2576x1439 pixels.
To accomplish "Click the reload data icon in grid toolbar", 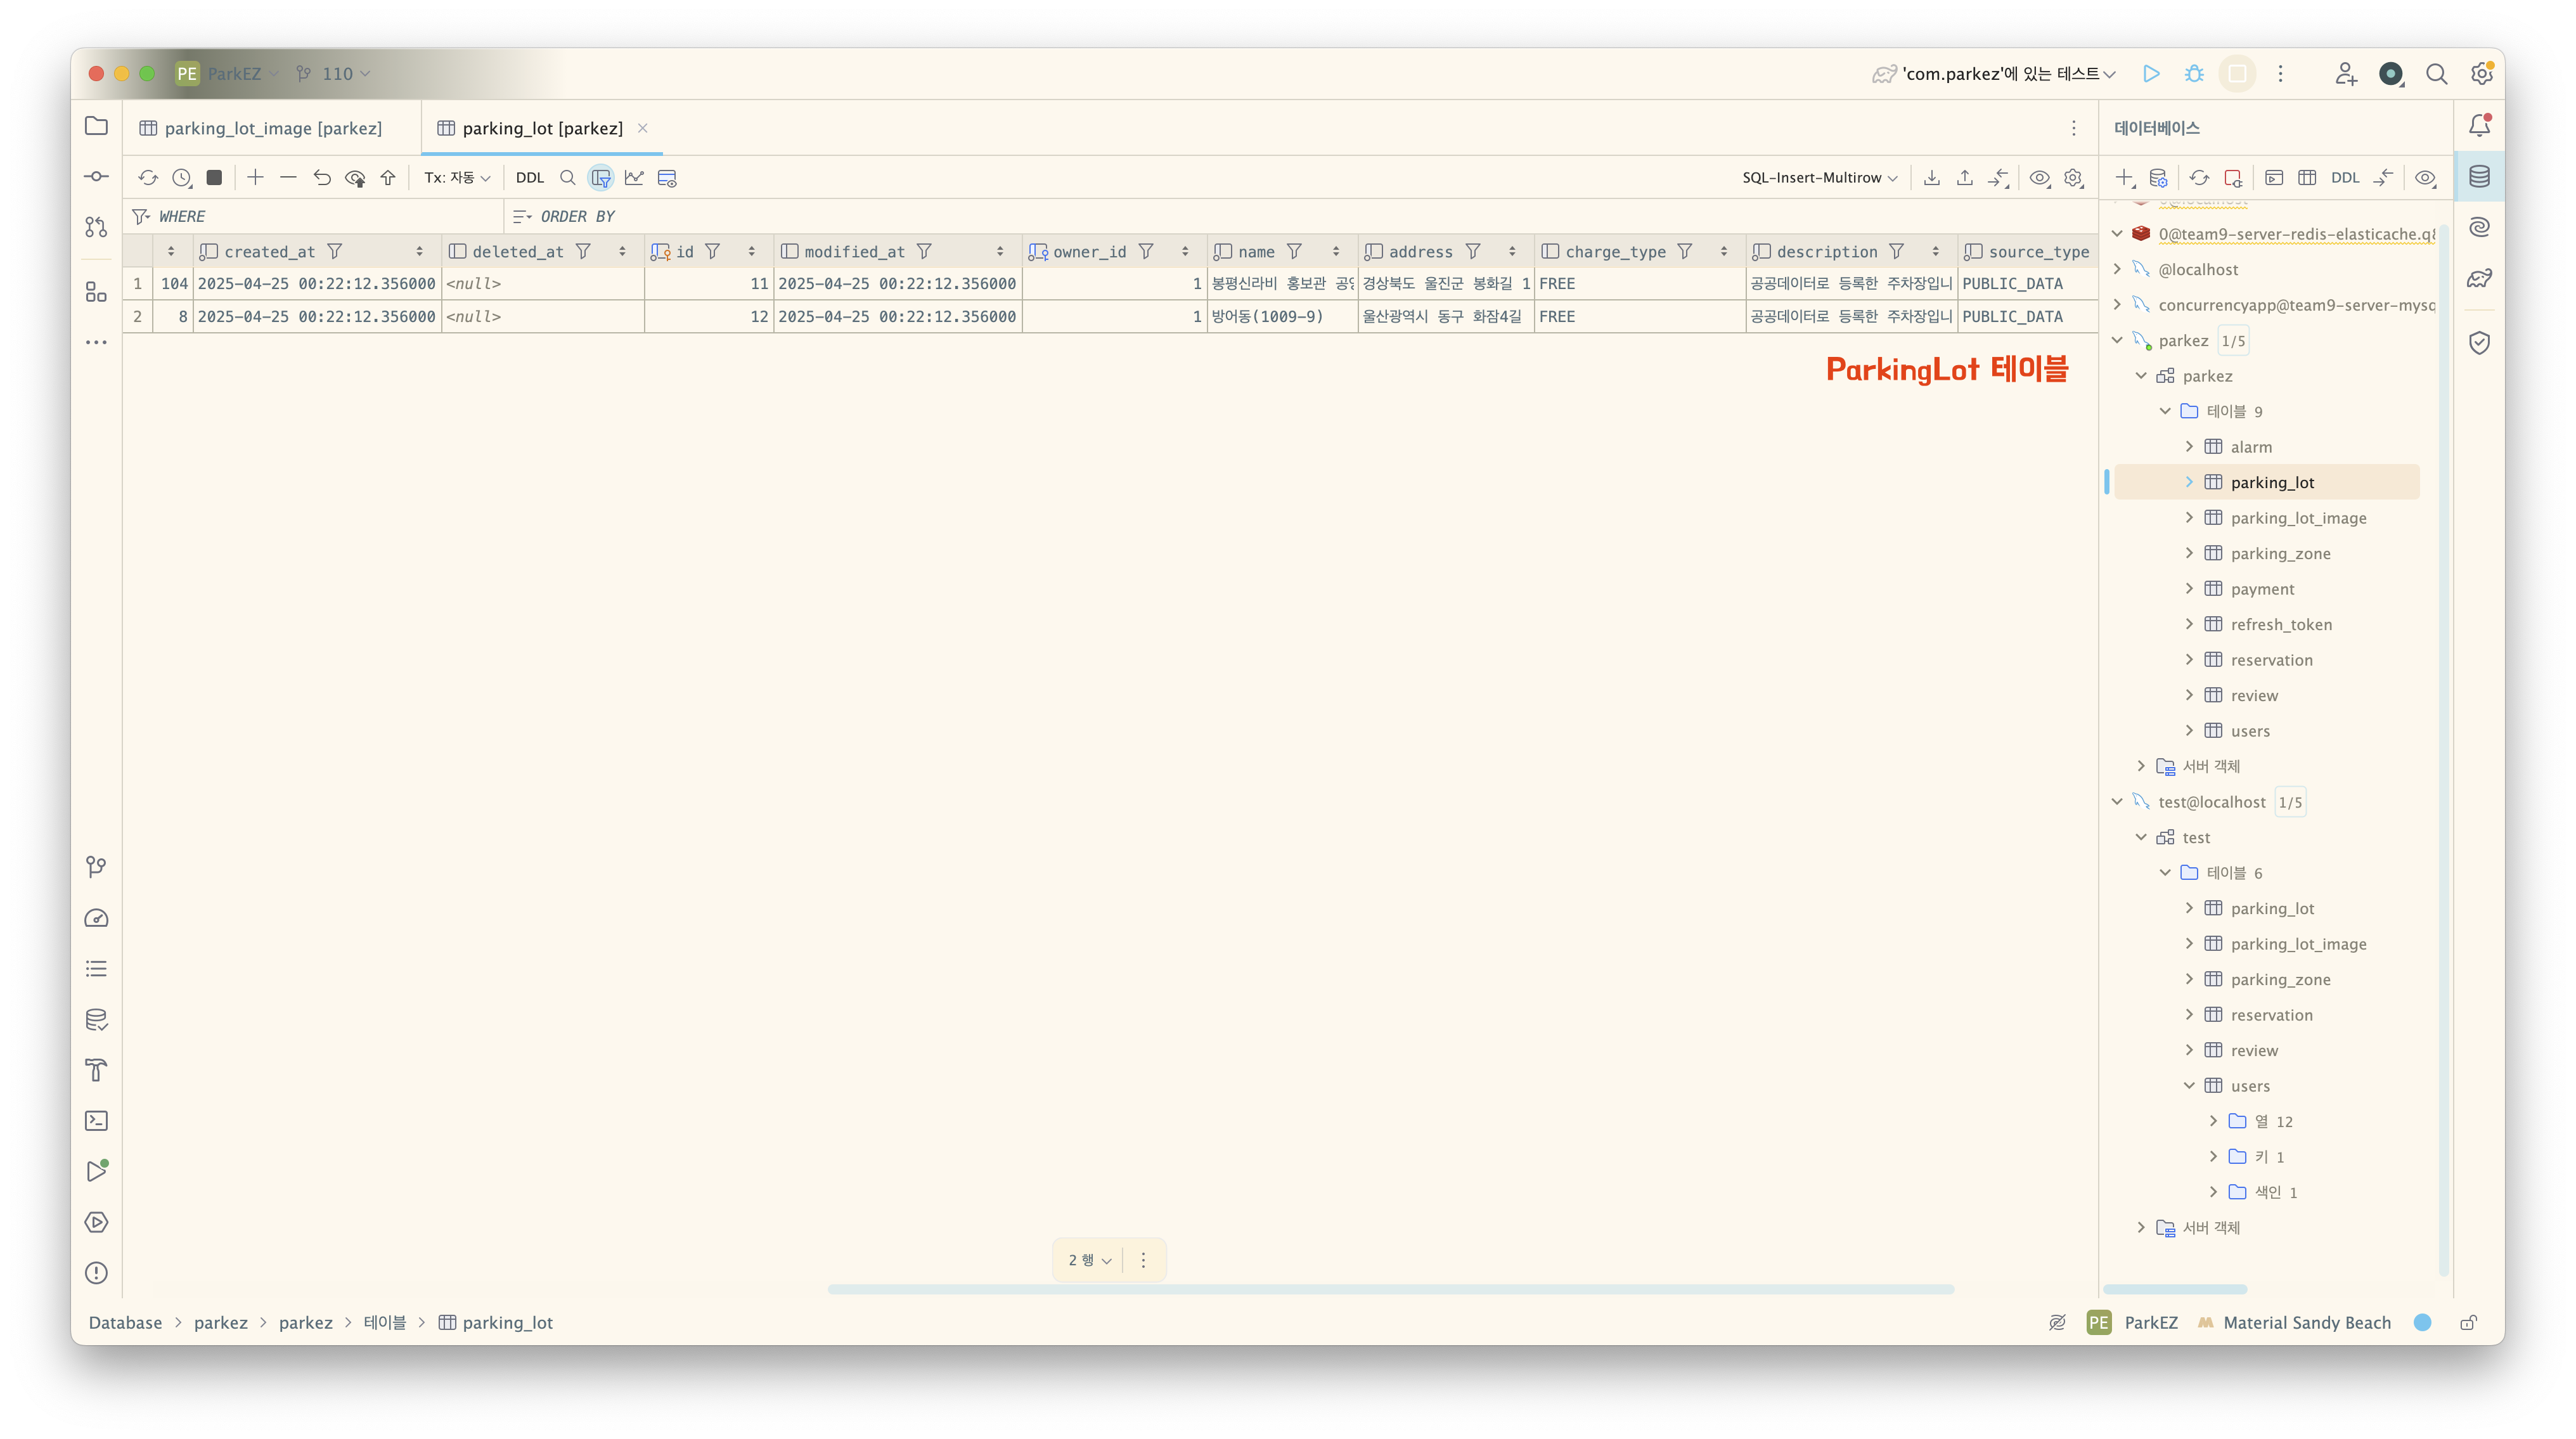I will 148,178.
